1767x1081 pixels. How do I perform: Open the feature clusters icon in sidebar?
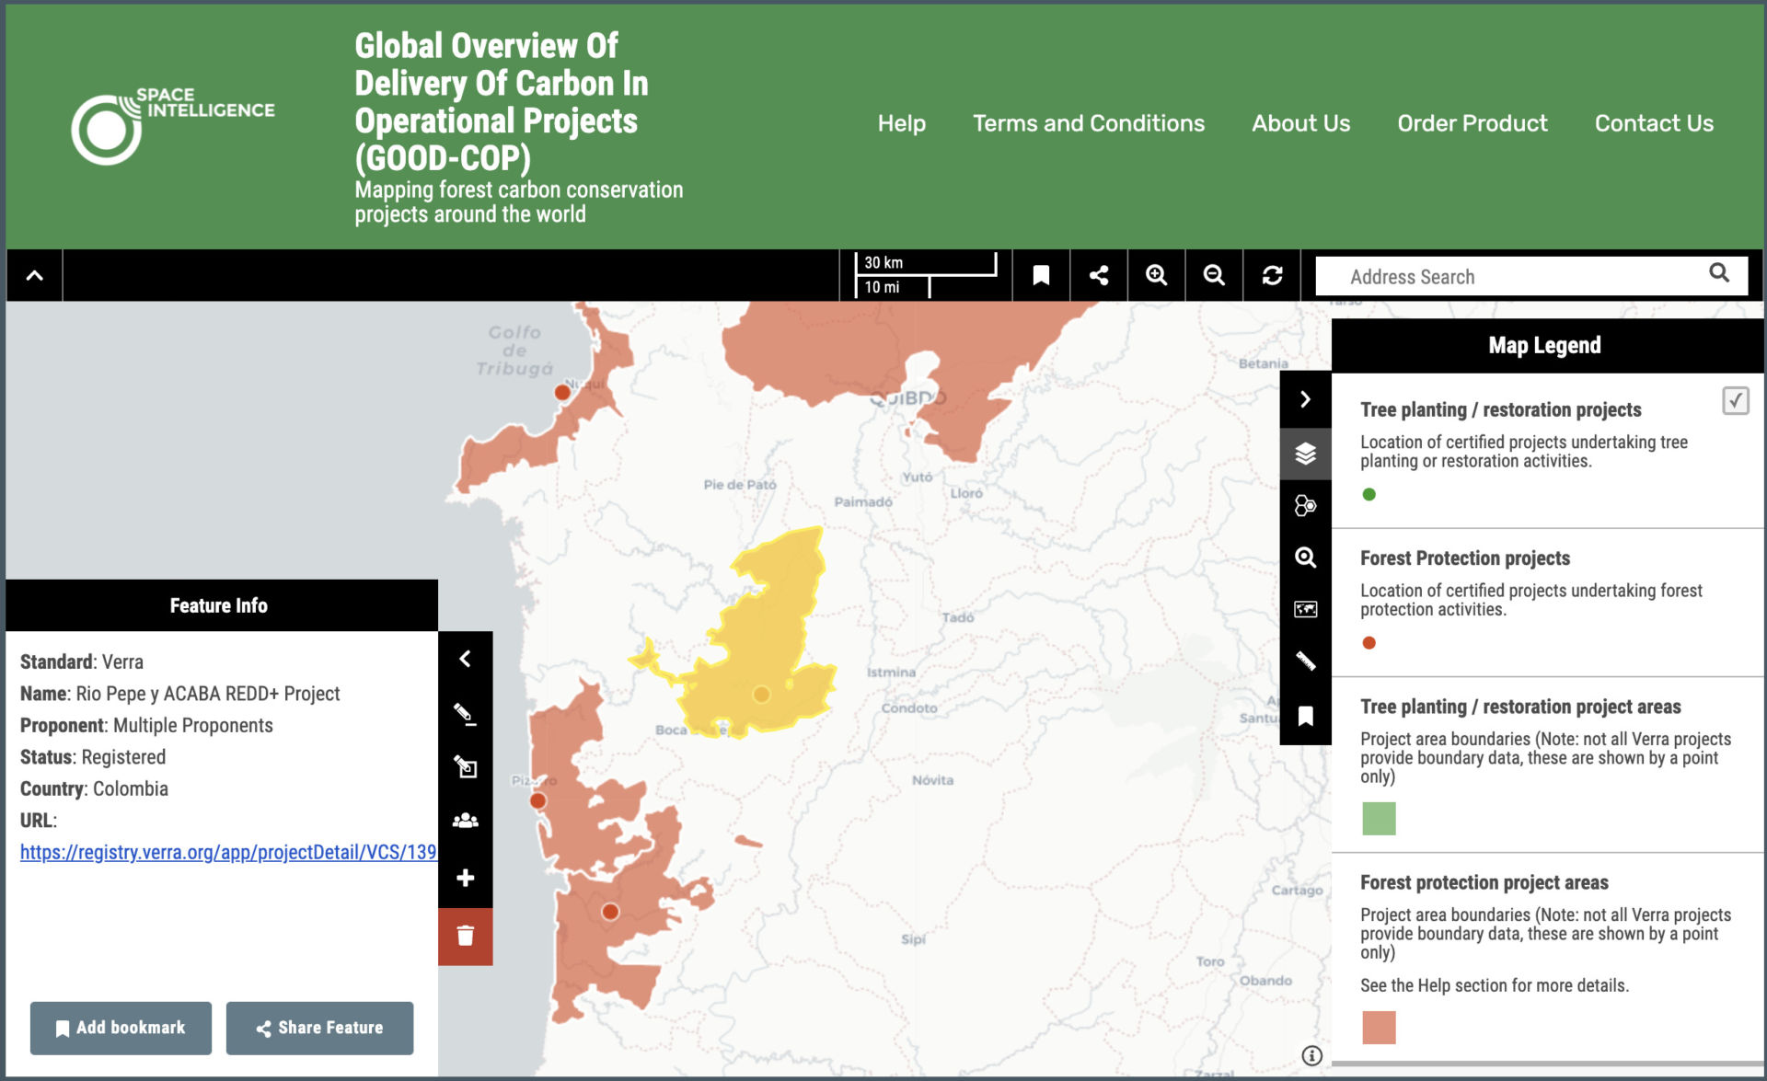tap(1305, 505)
